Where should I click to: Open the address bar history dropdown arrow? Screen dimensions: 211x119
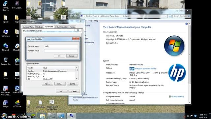click(166, 16)
